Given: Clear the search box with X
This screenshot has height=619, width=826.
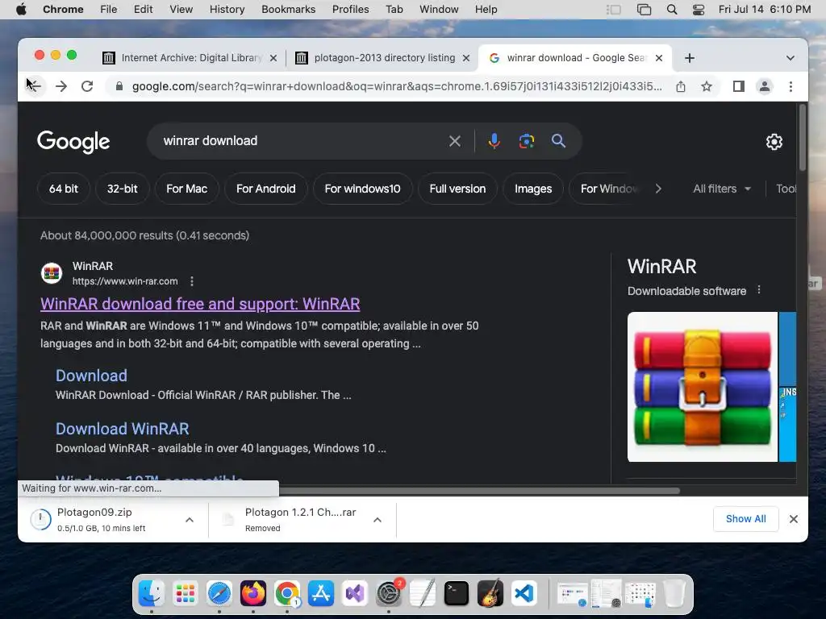Looking at the screenshot, I should click(455, 140).
